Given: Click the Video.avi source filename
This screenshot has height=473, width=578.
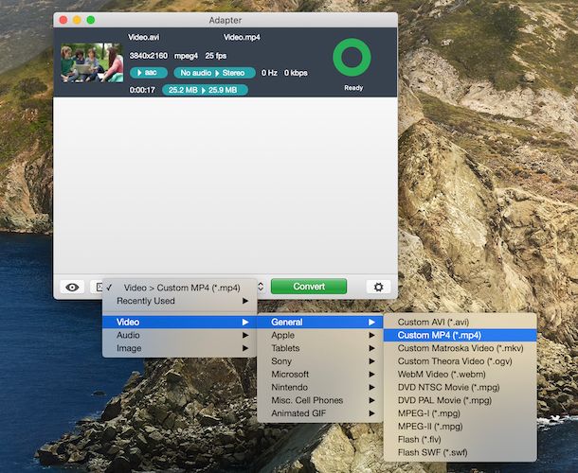Looking at the screenshot, I should 143,37.
